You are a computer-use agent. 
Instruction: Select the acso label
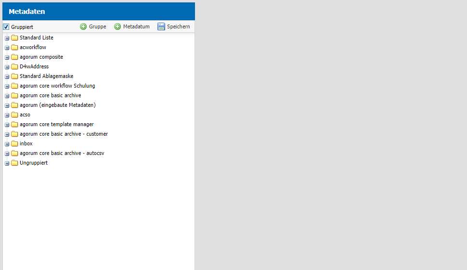coord(25,115)
